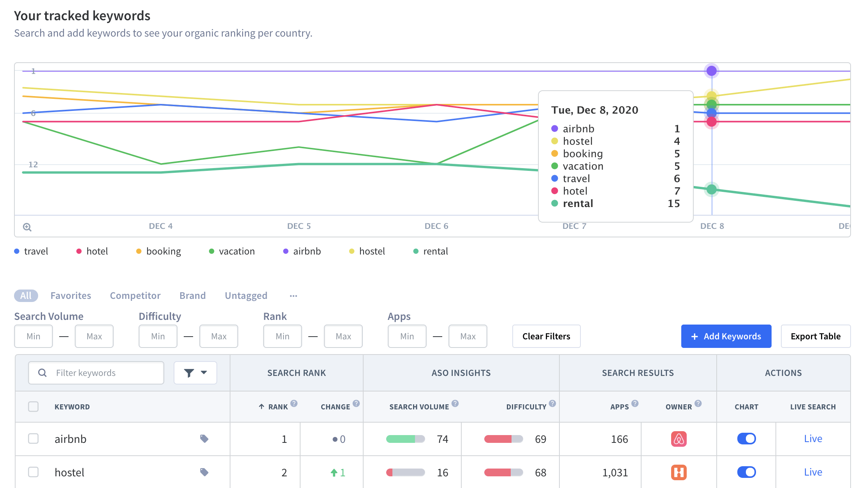Select the Competitor tab in keyword list
Viewport: 865px width, 488px height.
click(x=135, y=295)
